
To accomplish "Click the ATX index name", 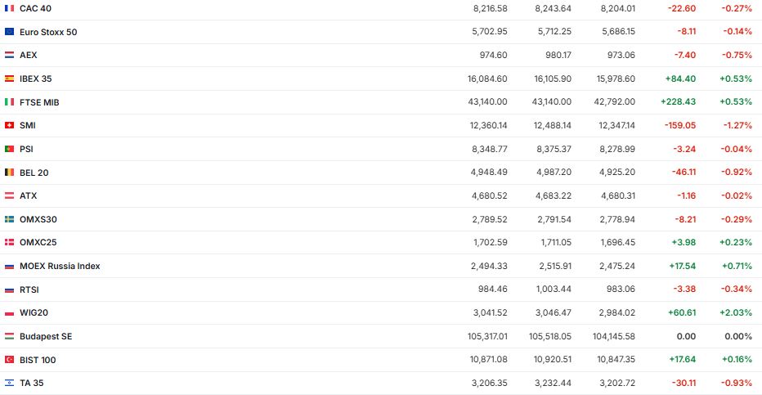I will coord(29,196).
